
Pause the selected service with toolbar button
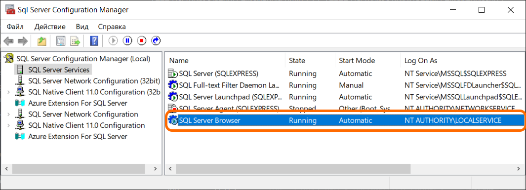[x=127, y=41]
